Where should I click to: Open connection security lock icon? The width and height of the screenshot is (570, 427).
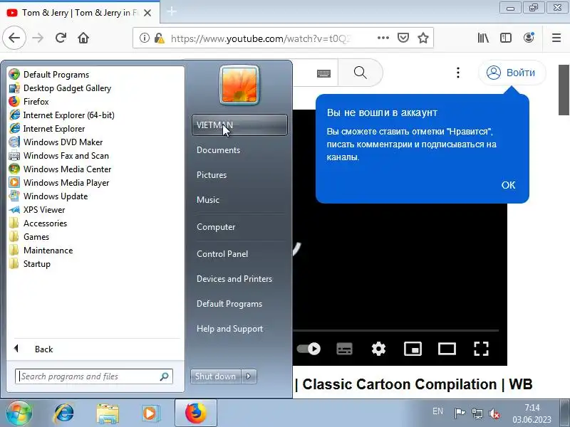tap(159, 38)
